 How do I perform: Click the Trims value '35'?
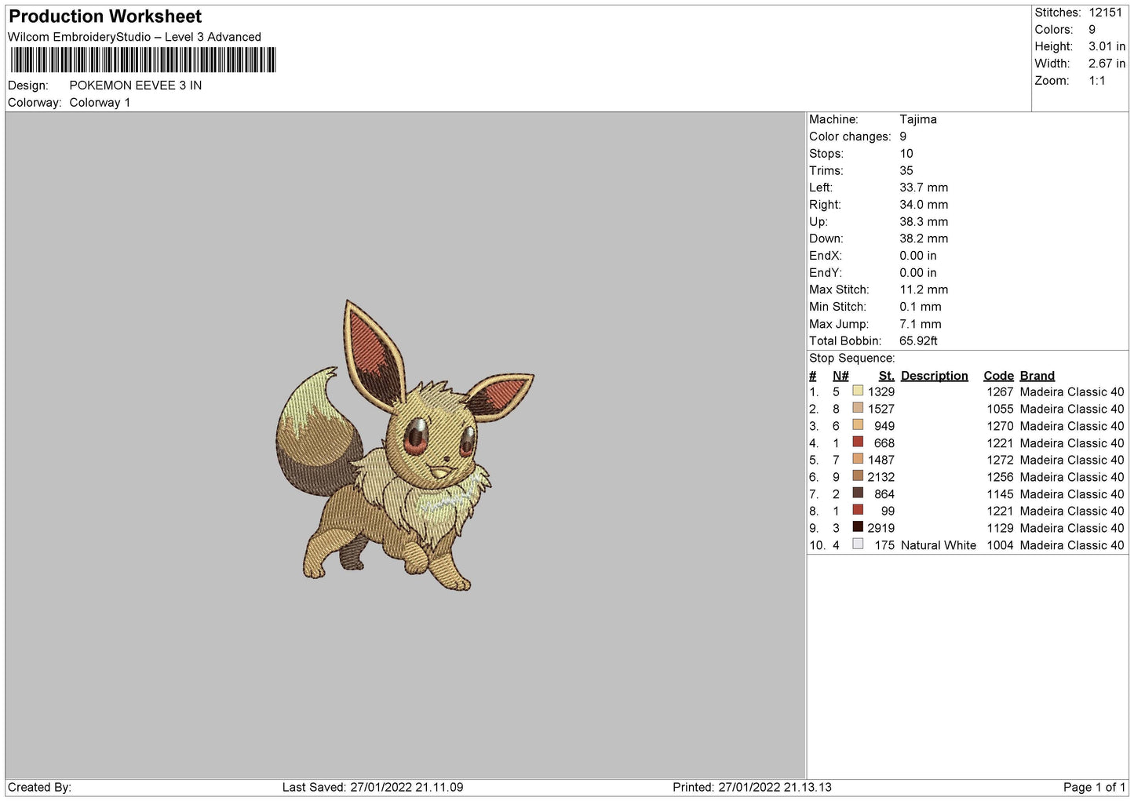tap(906, 171)
